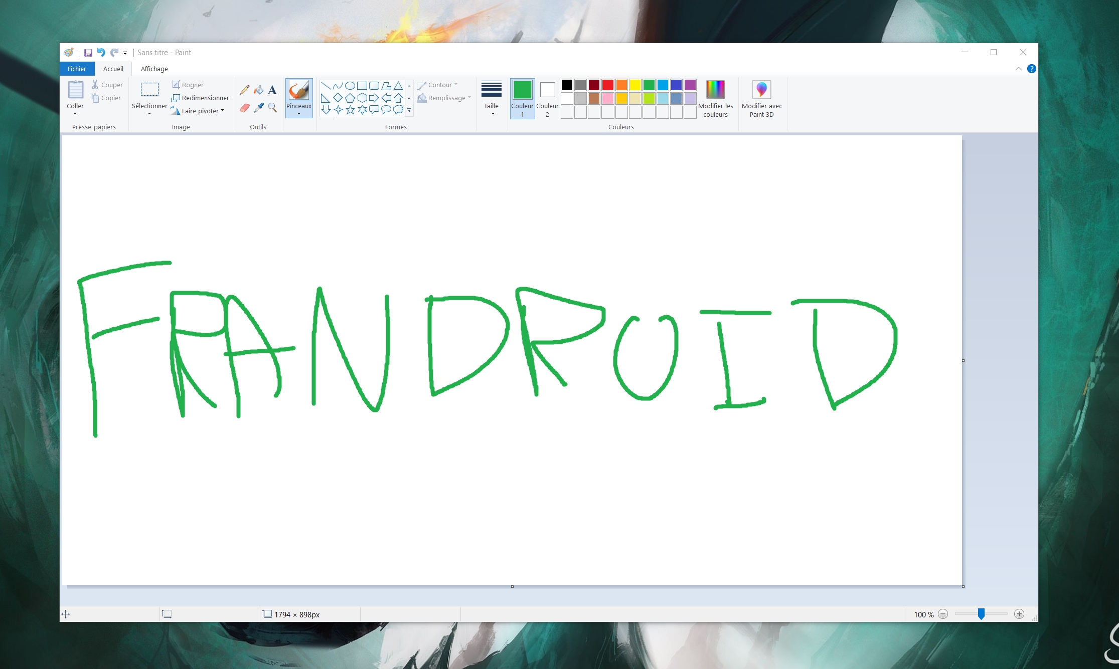
Task: Undo the last action
Action: click(101, 53)
